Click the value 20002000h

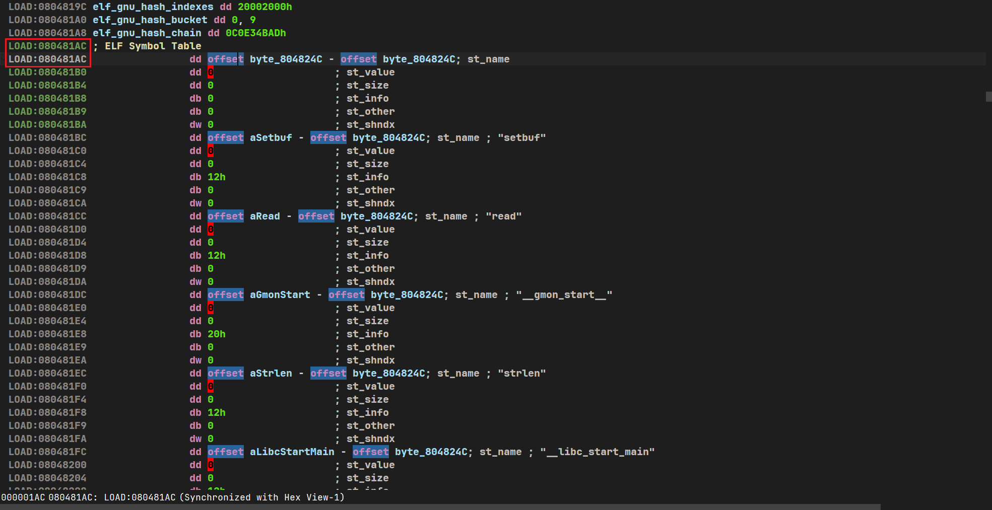click(265, 7)
